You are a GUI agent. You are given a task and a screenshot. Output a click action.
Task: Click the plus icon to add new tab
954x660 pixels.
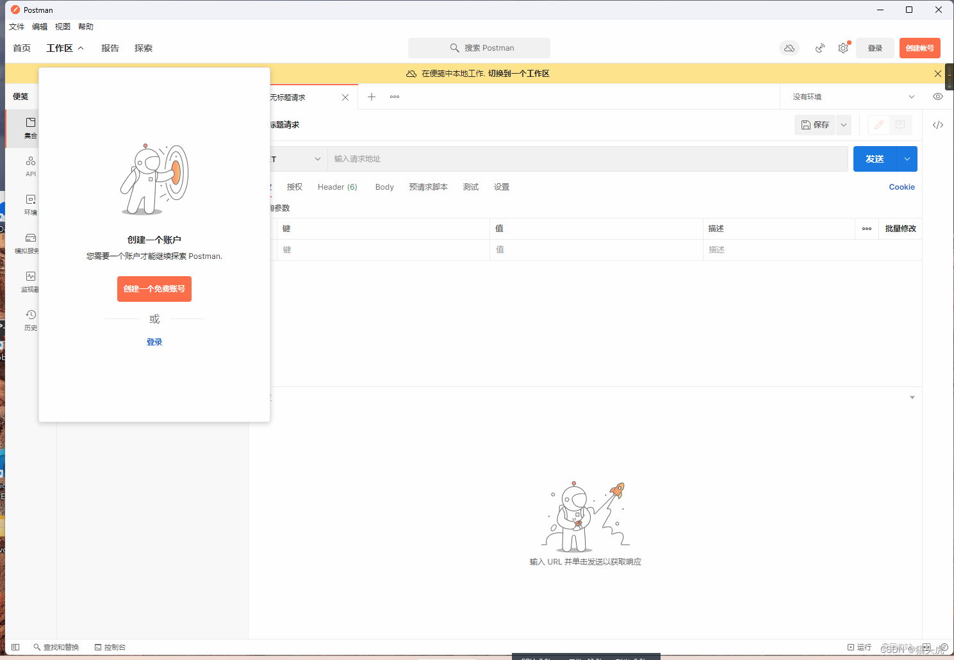coord(372,97)
